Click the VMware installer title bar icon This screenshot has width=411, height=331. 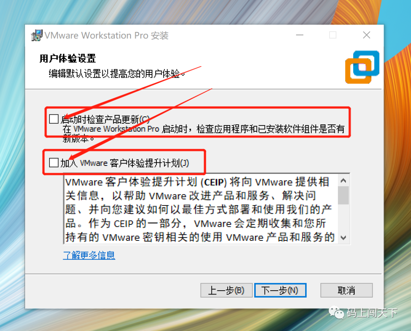(37, 35)
